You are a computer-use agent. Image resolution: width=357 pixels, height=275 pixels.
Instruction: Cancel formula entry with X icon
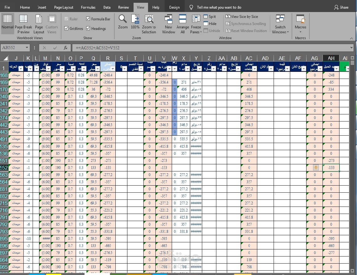tap(44, 48)
